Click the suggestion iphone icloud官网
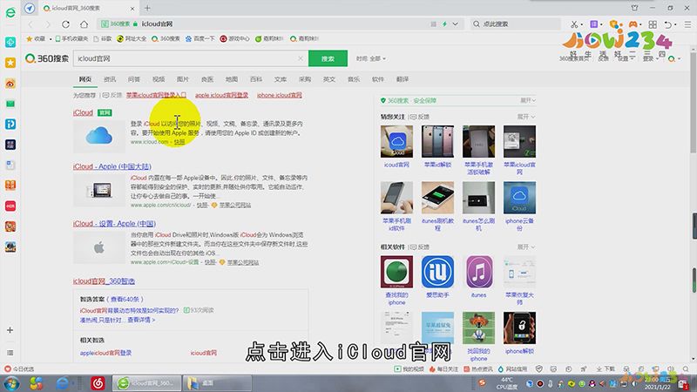Image resolution: width=697 pixels, height=392 pixels. click(x=279, y=95)
